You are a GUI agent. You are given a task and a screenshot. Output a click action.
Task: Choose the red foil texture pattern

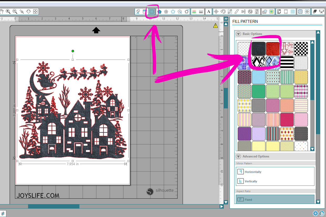click(x=273, y=49)
